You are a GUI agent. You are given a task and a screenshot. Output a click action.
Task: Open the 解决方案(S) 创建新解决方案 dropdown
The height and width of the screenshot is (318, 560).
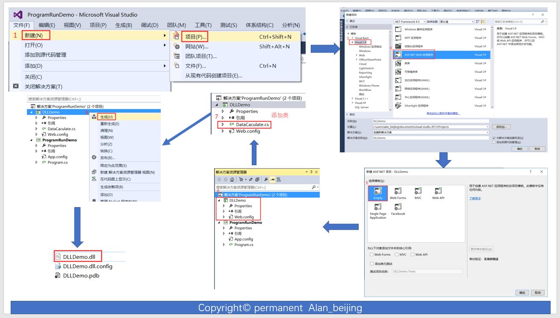(487, 132)
